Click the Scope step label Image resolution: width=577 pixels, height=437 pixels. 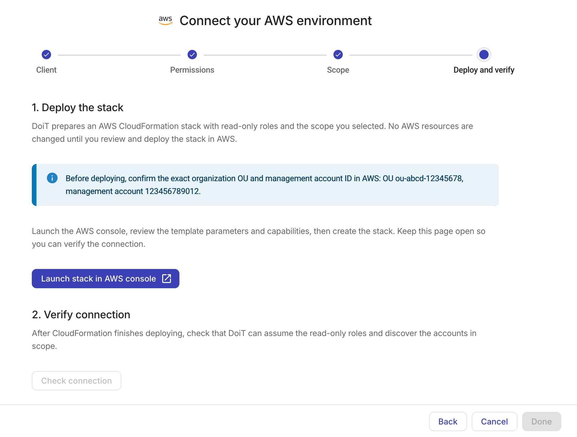[338, 70]
